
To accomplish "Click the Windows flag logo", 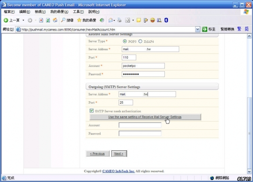I will click(x=246, y=11).
